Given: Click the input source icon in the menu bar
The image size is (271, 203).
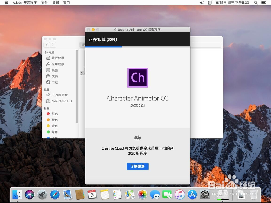Looking at the screenshot, I should pyautogui.click(x=209, y=3).
